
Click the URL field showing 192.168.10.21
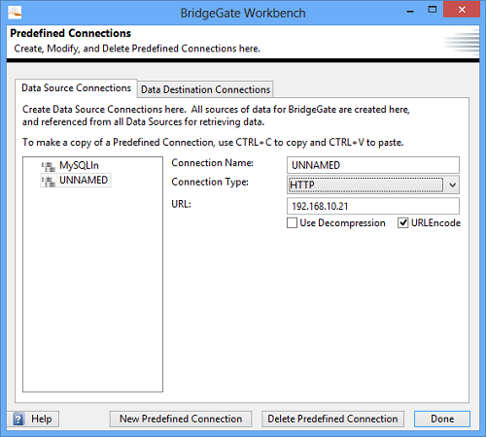click(373, 206)
